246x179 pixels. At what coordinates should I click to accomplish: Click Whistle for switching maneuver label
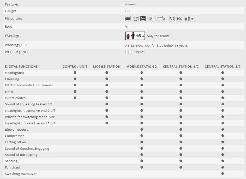pos(30,117)
